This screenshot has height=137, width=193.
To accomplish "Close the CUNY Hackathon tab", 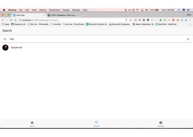I will pos(79,15).
